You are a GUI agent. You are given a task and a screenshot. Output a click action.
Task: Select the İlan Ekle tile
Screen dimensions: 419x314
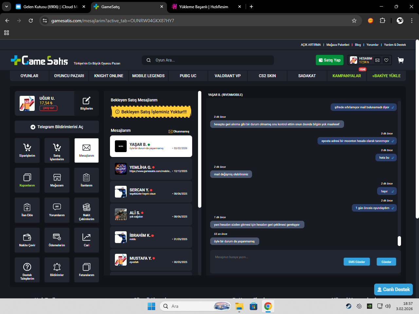(x=27, y=210)
